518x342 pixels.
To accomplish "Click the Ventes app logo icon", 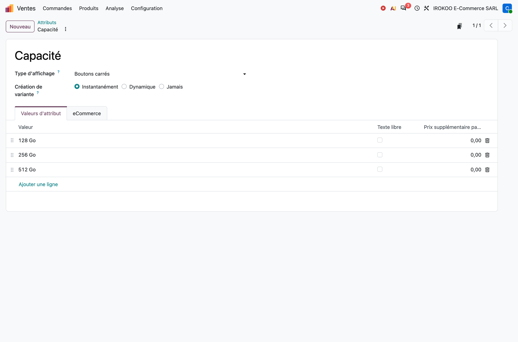I will (9, 8).
